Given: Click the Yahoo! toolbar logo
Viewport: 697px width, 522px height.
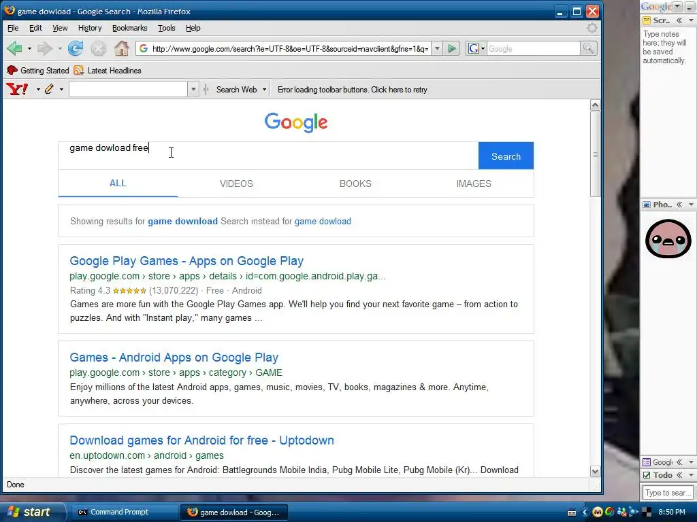Looking at the screenshot, I should coord(17,89).
